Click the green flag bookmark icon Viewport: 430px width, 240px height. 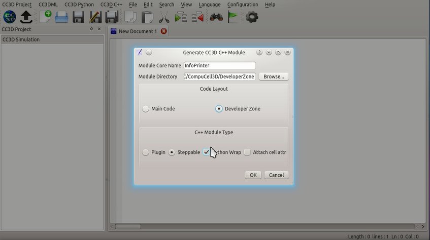coord(233,17)
